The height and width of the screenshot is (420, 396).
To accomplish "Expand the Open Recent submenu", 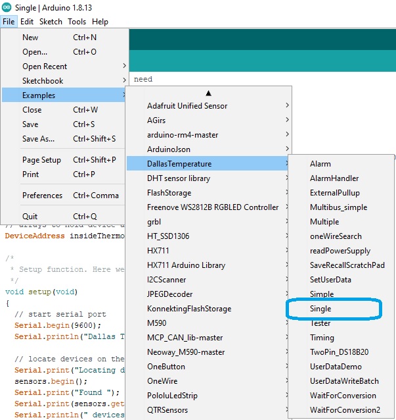I will tap(45, 66).
